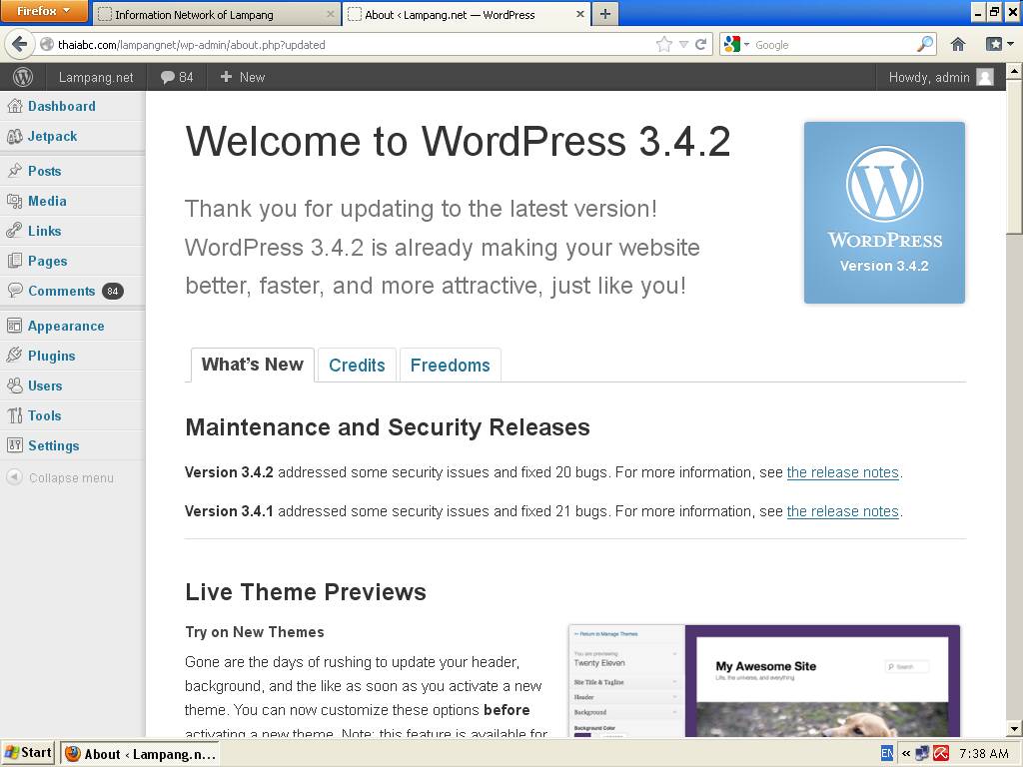Visit the Lampang.net site link in admin bar
Image resolution: width=1023 pixels, height=767 pixels.
(x=96, y=77)
